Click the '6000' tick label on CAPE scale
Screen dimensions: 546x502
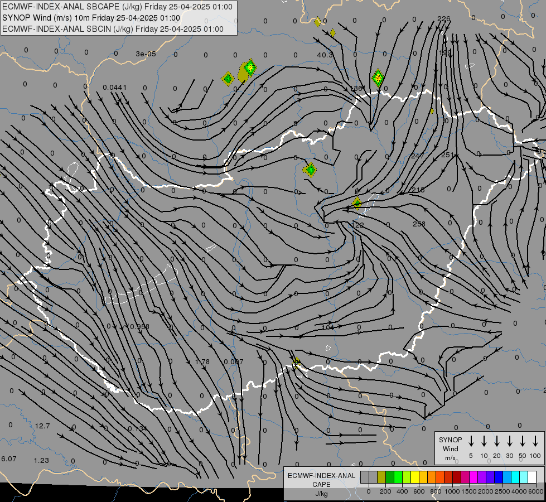click(536, 491)
